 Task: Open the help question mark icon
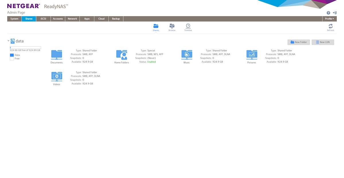(329, 13)
